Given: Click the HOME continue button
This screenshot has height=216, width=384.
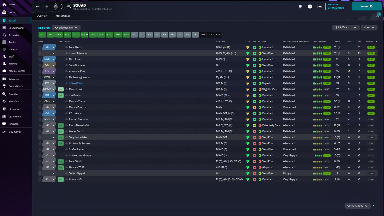Looking at the screenshot, I should pos(367,7).
